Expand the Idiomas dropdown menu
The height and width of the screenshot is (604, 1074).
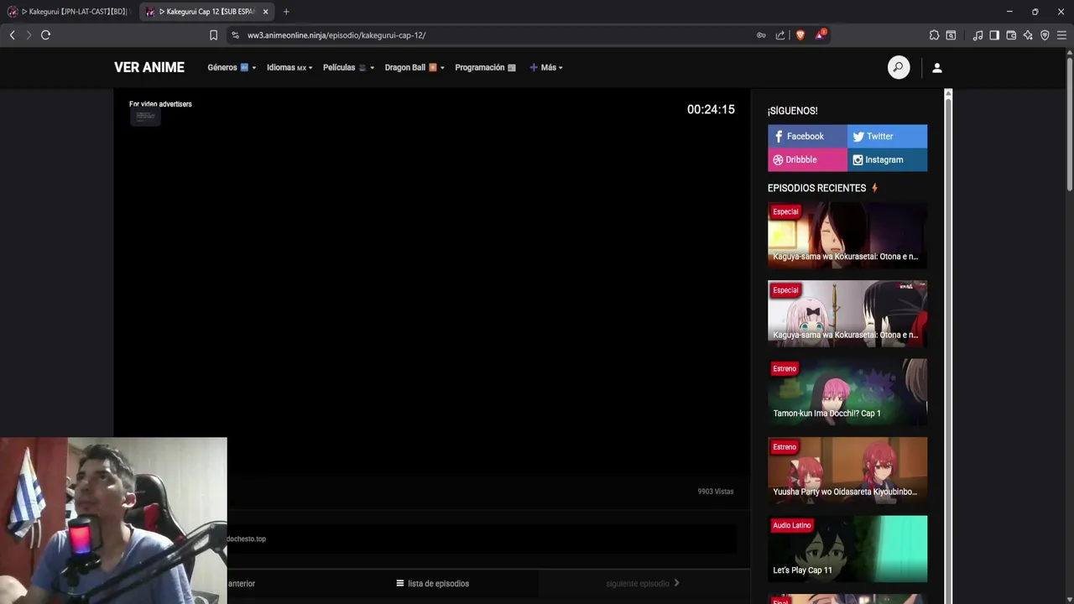tap(289, 68)
